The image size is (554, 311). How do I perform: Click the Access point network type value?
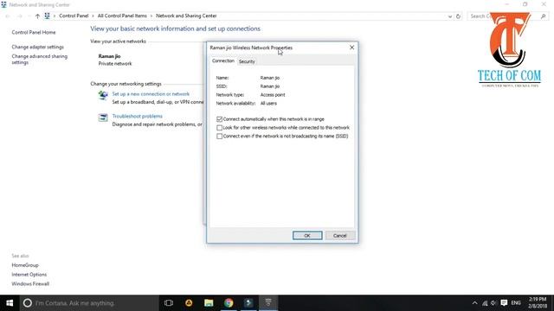[273, 95]
